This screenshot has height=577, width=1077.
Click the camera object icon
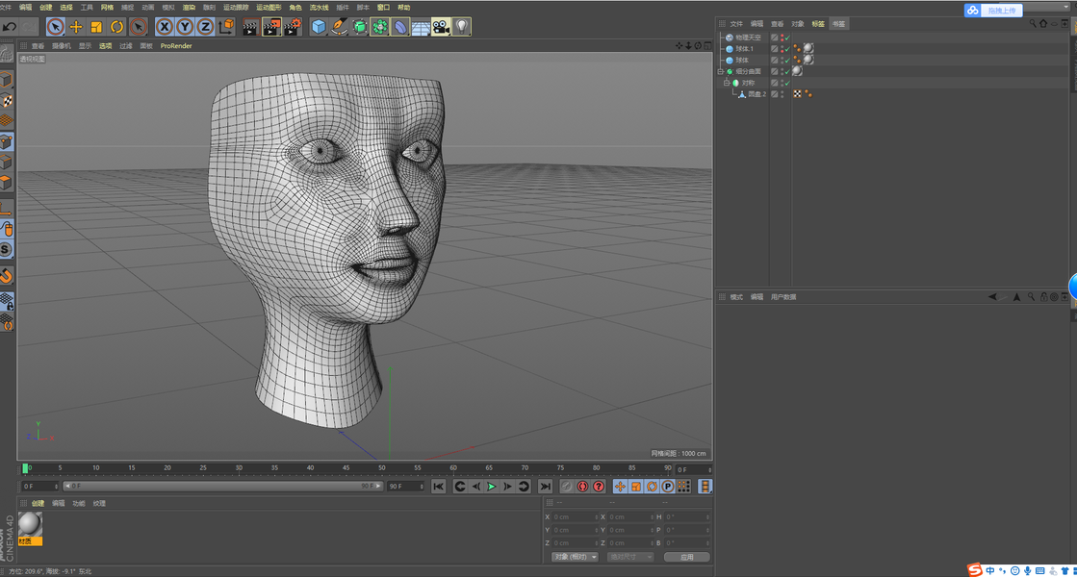tap(441, 27)
